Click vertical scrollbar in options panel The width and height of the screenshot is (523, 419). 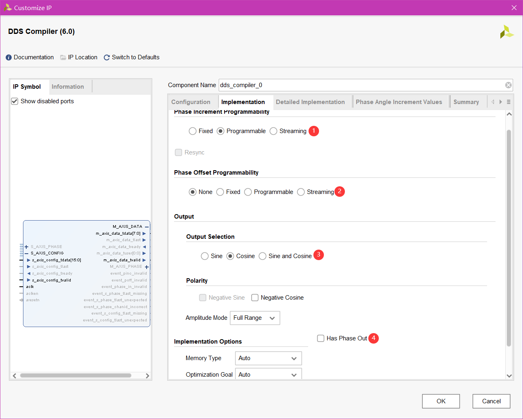[509, 238]
